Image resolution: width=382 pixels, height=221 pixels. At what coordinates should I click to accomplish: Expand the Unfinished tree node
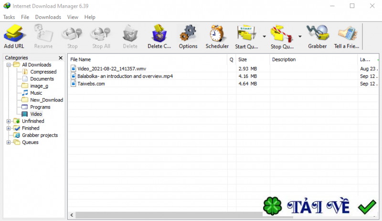9,121
